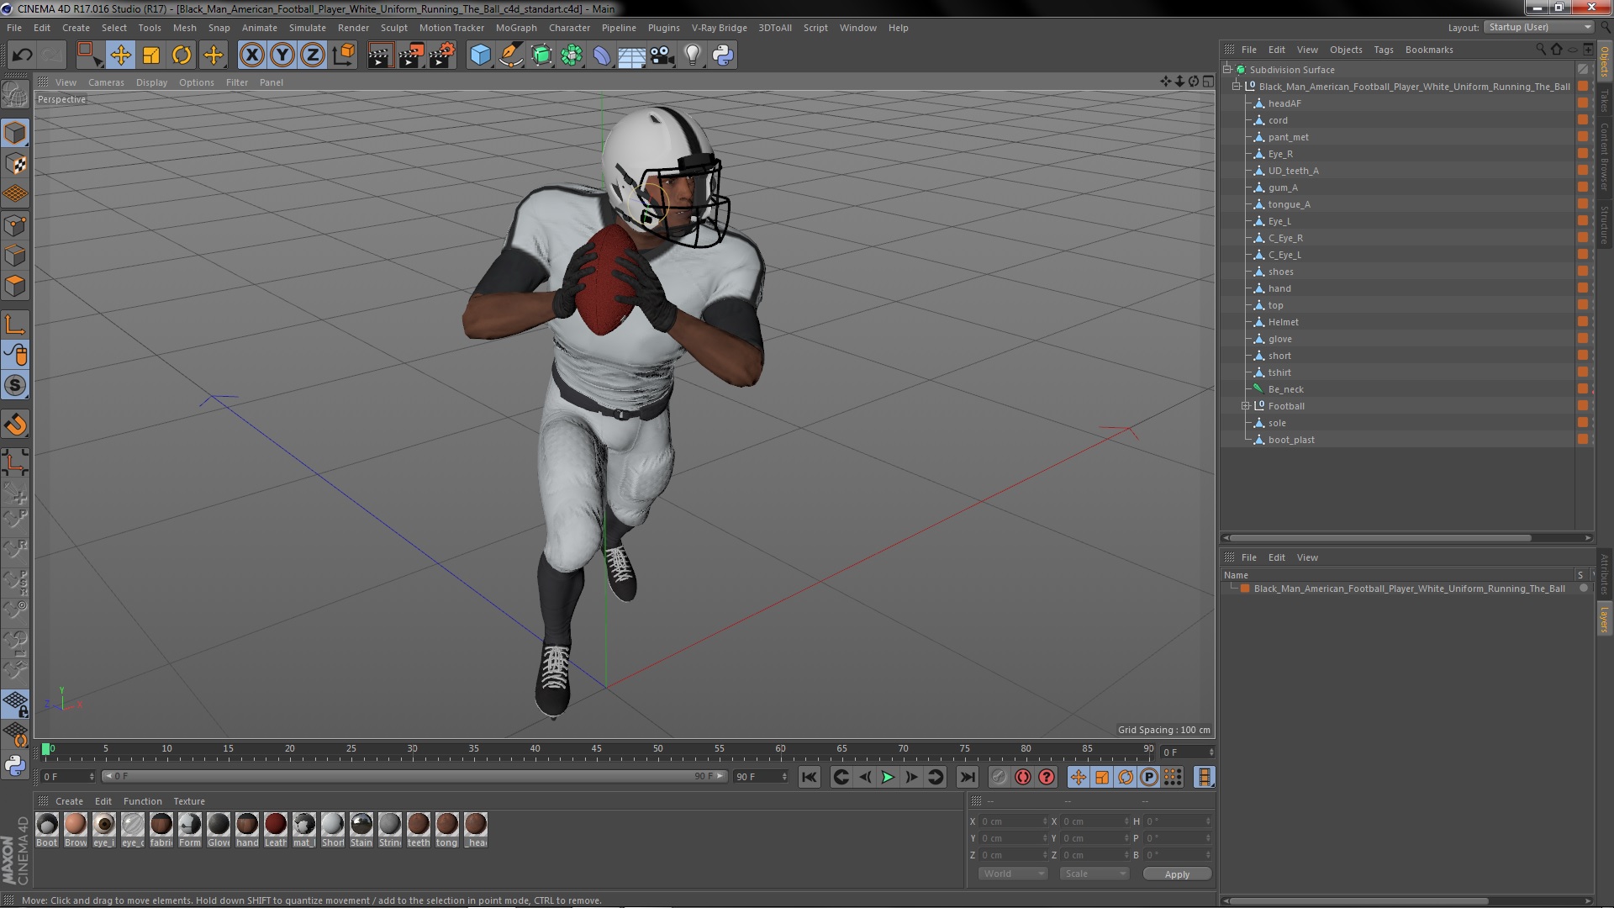Select the Move tool in top toolbar
1614x908 pixels.
pyautogui.click(x=120, y=55)
